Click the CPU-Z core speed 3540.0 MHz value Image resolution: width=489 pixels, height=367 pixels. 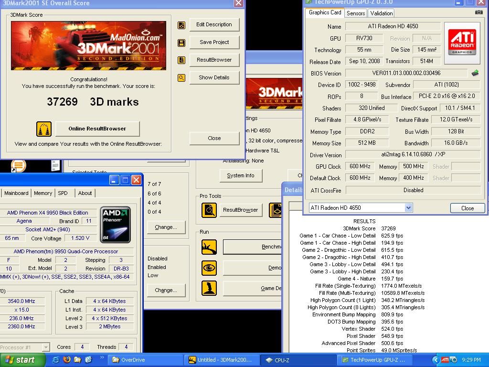[21, 301]
